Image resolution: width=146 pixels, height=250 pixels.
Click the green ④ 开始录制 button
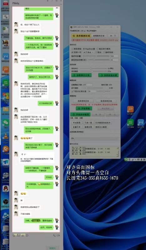84,108
